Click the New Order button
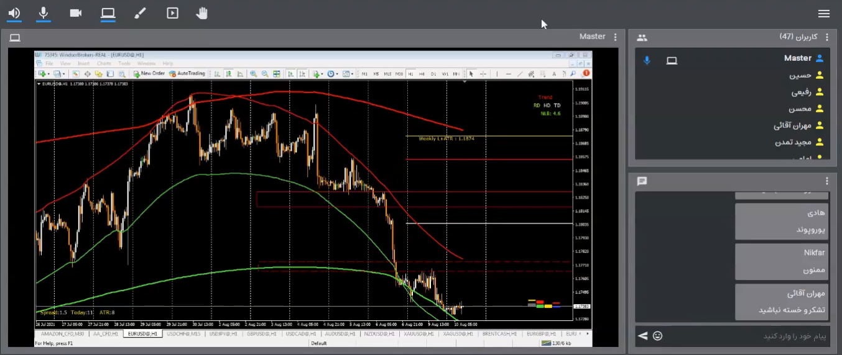Screen dimensions: 842x355 pos(149,73)
